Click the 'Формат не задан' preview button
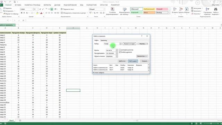 pyautogui.click(x=129, y=44)
